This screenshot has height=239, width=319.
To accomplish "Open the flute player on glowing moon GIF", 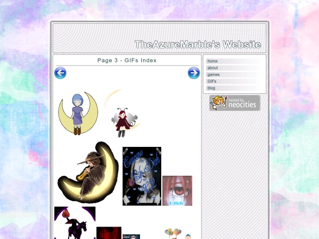I will [88, 172].
